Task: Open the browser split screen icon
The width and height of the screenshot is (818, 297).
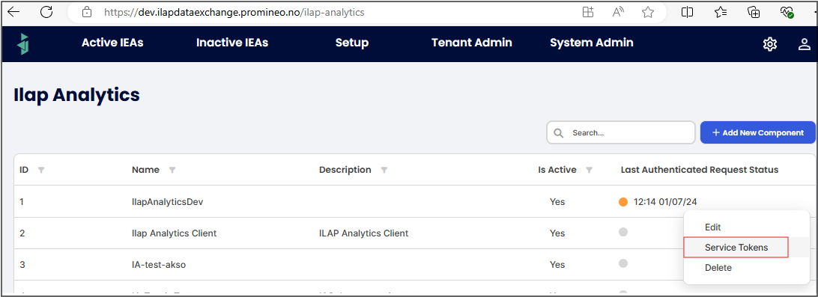Action: [x=687, y=13]
